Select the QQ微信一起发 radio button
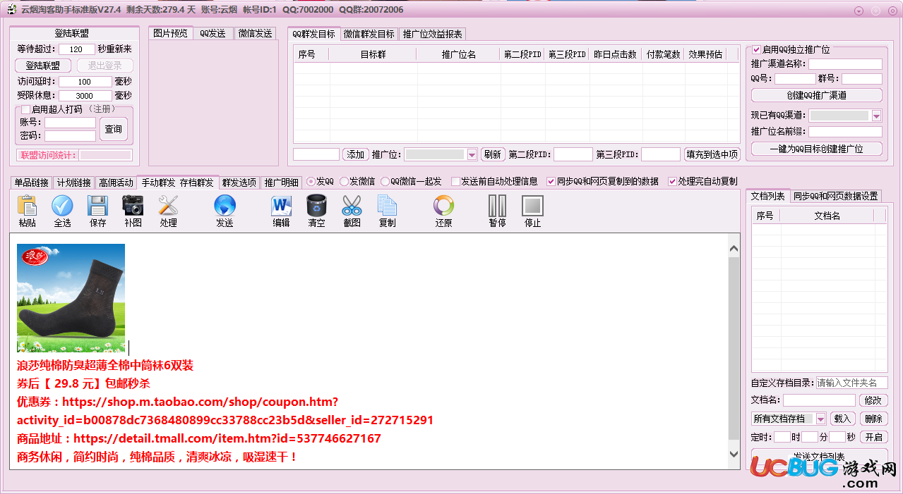 (385, 181)
